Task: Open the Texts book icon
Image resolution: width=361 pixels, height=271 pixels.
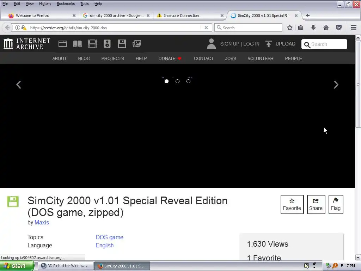Action: (x=78, y=44)
